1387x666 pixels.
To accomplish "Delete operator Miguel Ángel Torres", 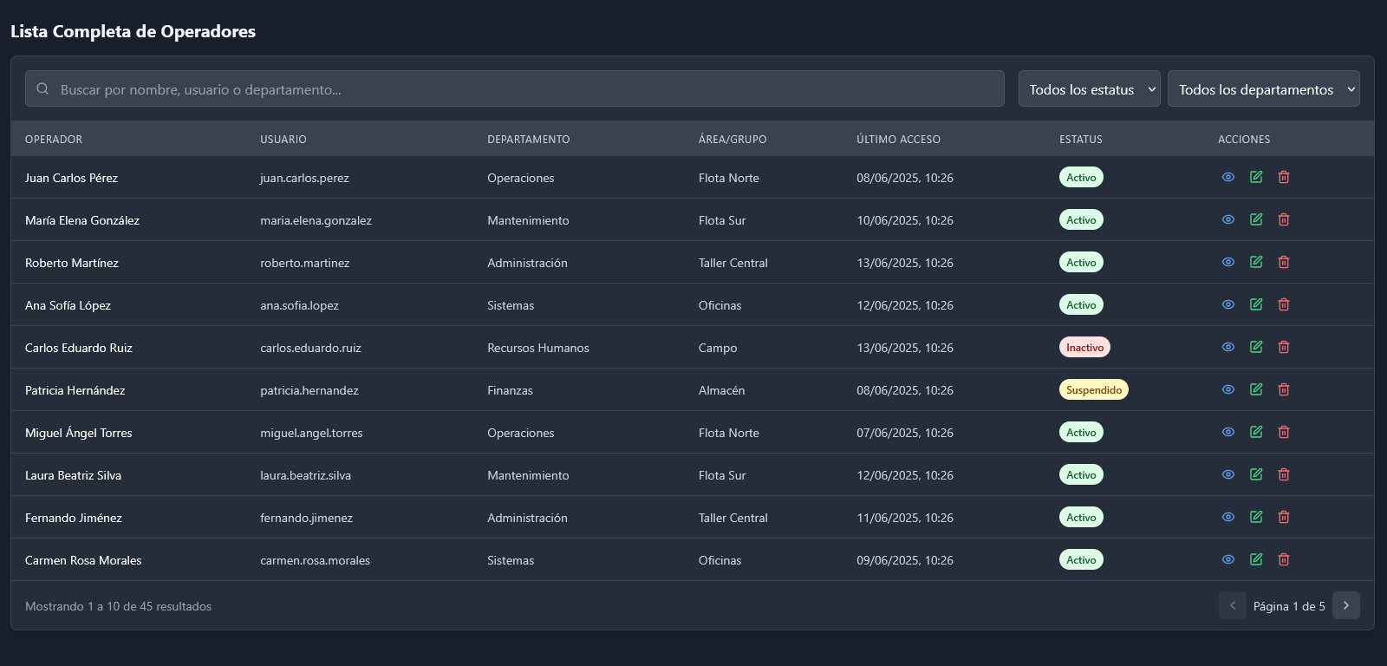I will tap(1284, 432).
